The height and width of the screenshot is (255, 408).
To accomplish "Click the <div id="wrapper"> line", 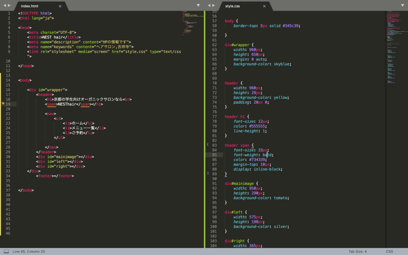I will coord(47,90).
